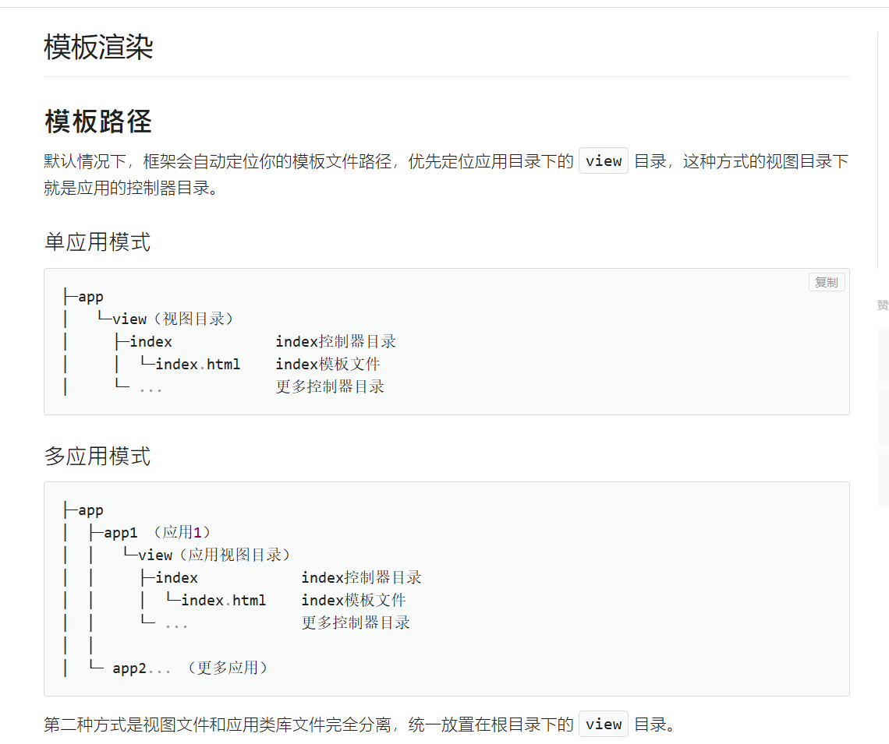Click the 模板渲染 page title
Image resolution: width=889 pixels, height=744 pixels.
tap(99, 47)
